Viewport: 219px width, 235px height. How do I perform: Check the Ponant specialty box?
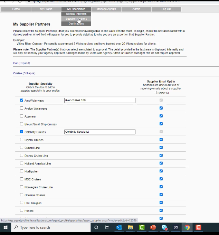click(21, 210)
